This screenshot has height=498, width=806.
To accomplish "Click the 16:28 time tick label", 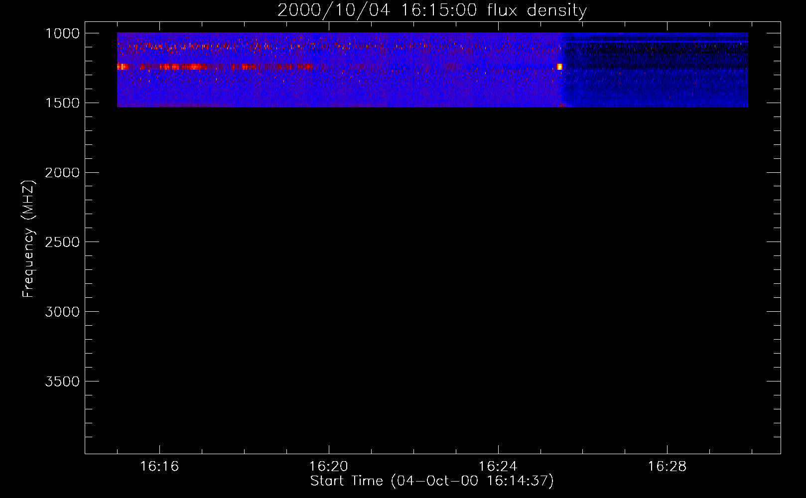I will click(667, 467).
